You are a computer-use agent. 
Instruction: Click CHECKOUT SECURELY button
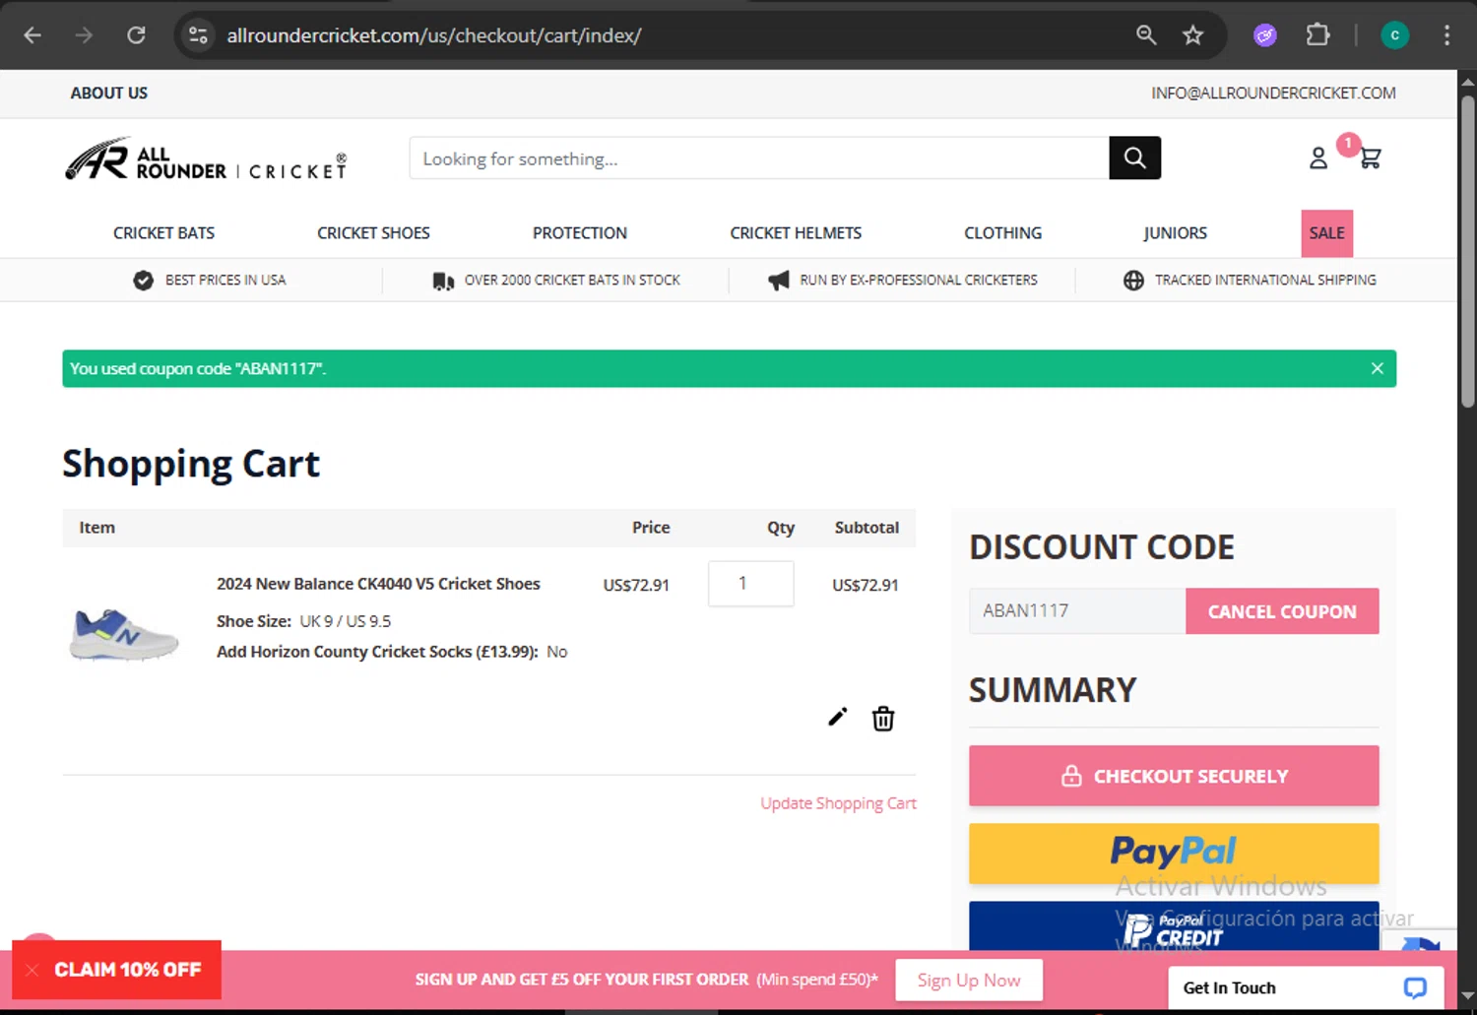coord(1174,776)
